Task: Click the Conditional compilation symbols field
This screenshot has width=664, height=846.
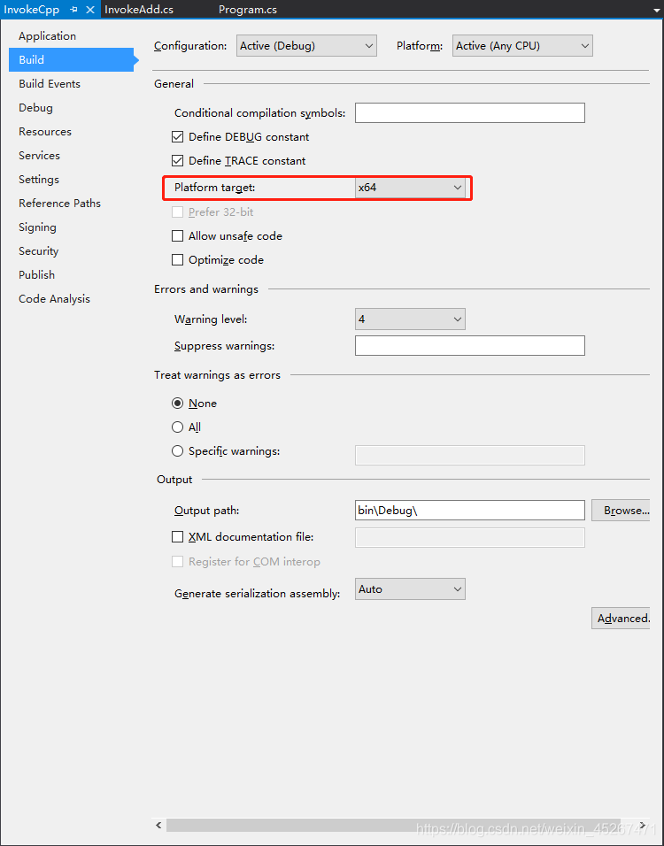Action: [x=469, y=112]
